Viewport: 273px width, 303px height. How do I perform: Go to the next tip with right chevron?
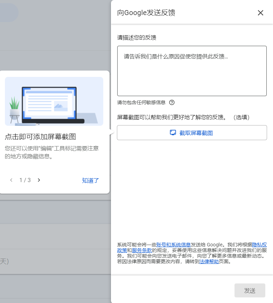(x=39, y=180)
